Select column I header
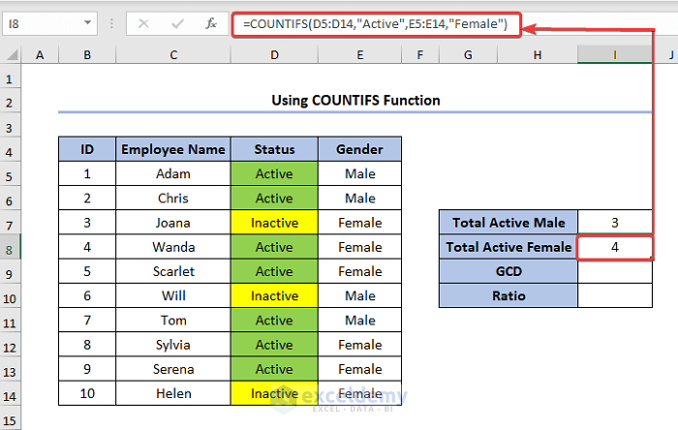This screenshot has width=678, height=430. coord(614,55)
